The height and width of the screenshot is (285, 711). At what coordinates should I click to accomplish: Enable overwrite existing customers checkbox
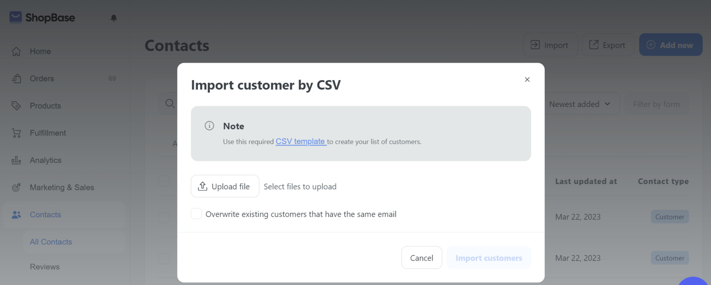click(x=196, y=213)
